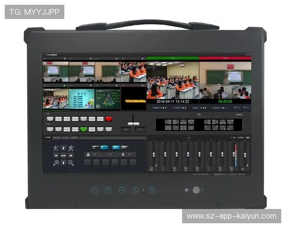Screen dimensions: 286x228
Task: Click the first button in PGM row
Action: (50, 119)
